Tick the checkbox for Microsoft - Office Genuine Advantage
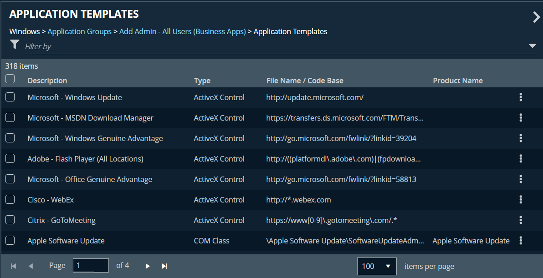 (10, 179)
